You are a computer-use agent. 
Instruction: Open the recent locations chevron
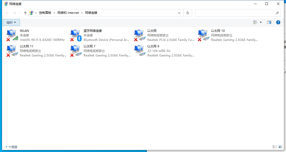pyautogui.click(x=20, y=13)
